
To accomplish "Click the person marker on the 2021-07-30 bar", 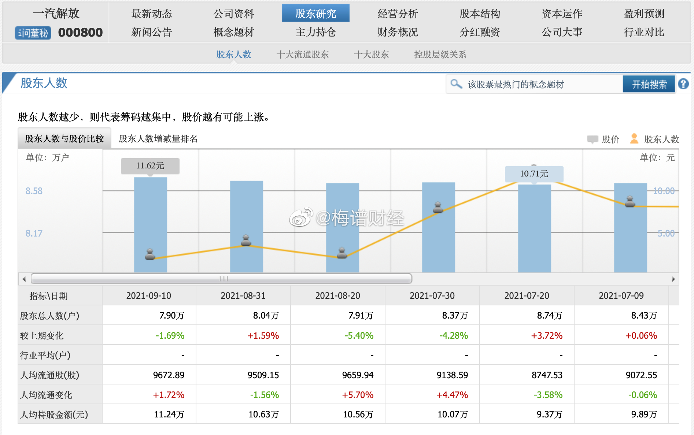I will tap(438, 207).
